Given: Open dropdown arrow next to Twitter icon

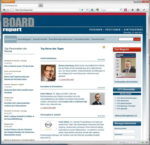Looking at the screenshot, I should coord(85,10).
